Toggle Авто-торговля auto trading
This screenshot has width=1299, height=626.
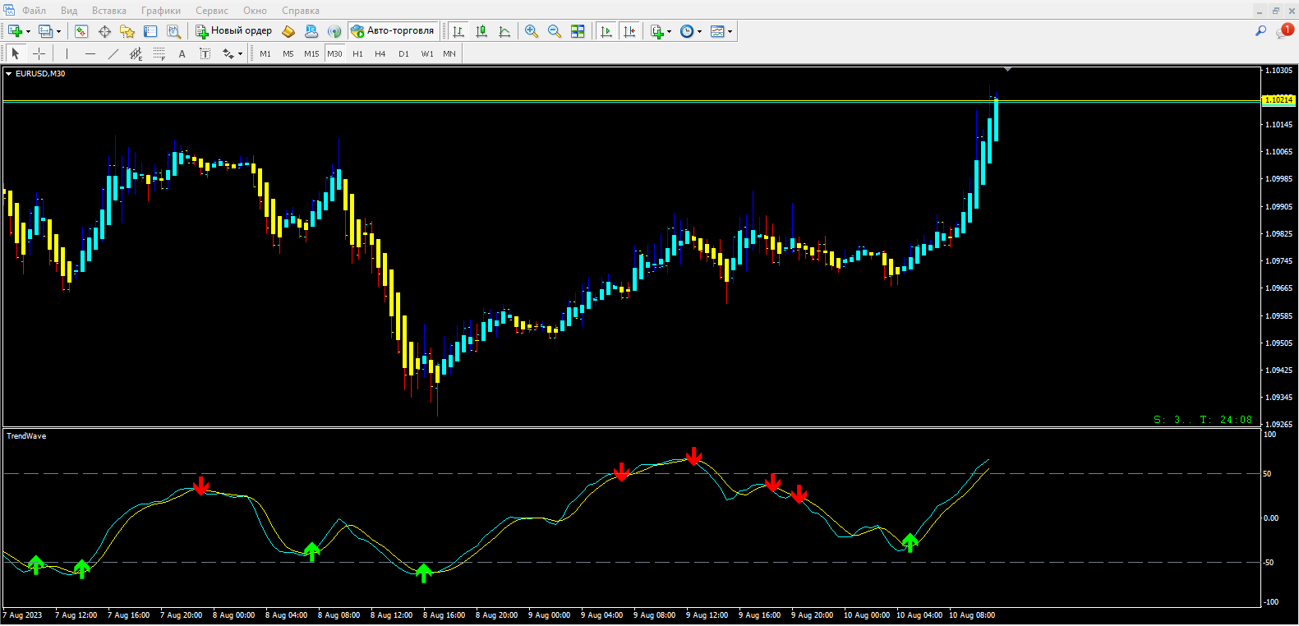pos(393,31)
